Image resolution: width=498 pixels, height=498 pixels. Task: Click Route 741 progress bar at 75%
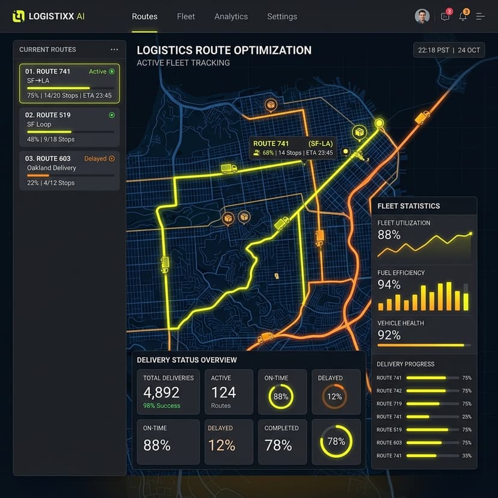point(70,88)
